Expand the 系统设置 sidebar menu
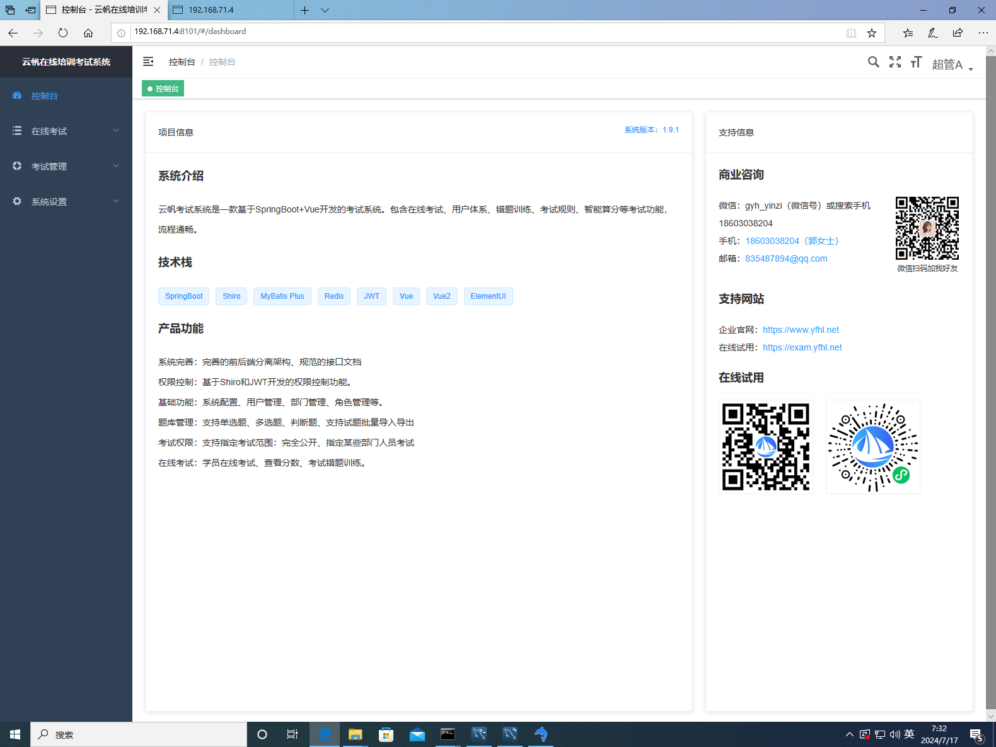Image resolution: width=996 pixels, height=747 pixels. tap(66, 202)
